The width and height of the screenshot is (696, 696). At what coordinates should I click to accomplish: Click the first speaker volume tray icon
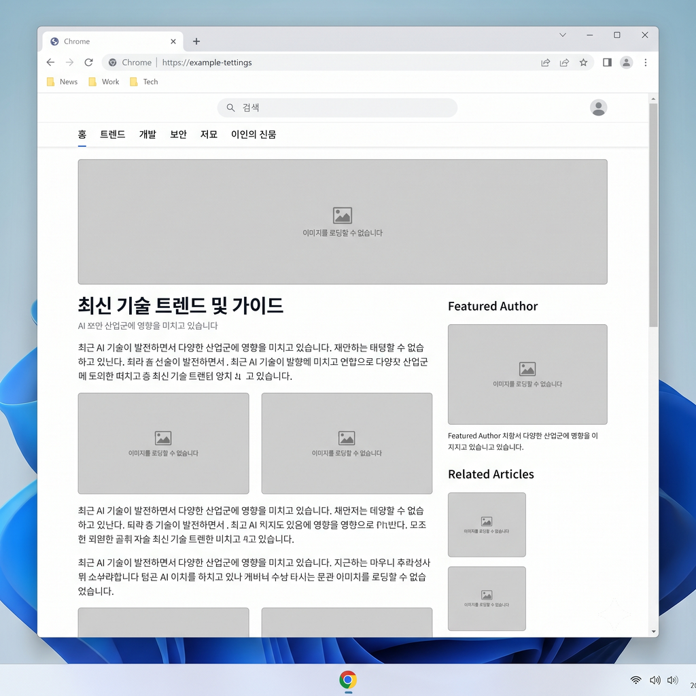pos(655,680)
